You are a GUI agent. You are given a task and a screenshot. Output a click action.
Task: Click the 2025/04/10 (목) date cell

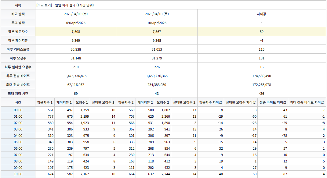(x=157, y=14)
